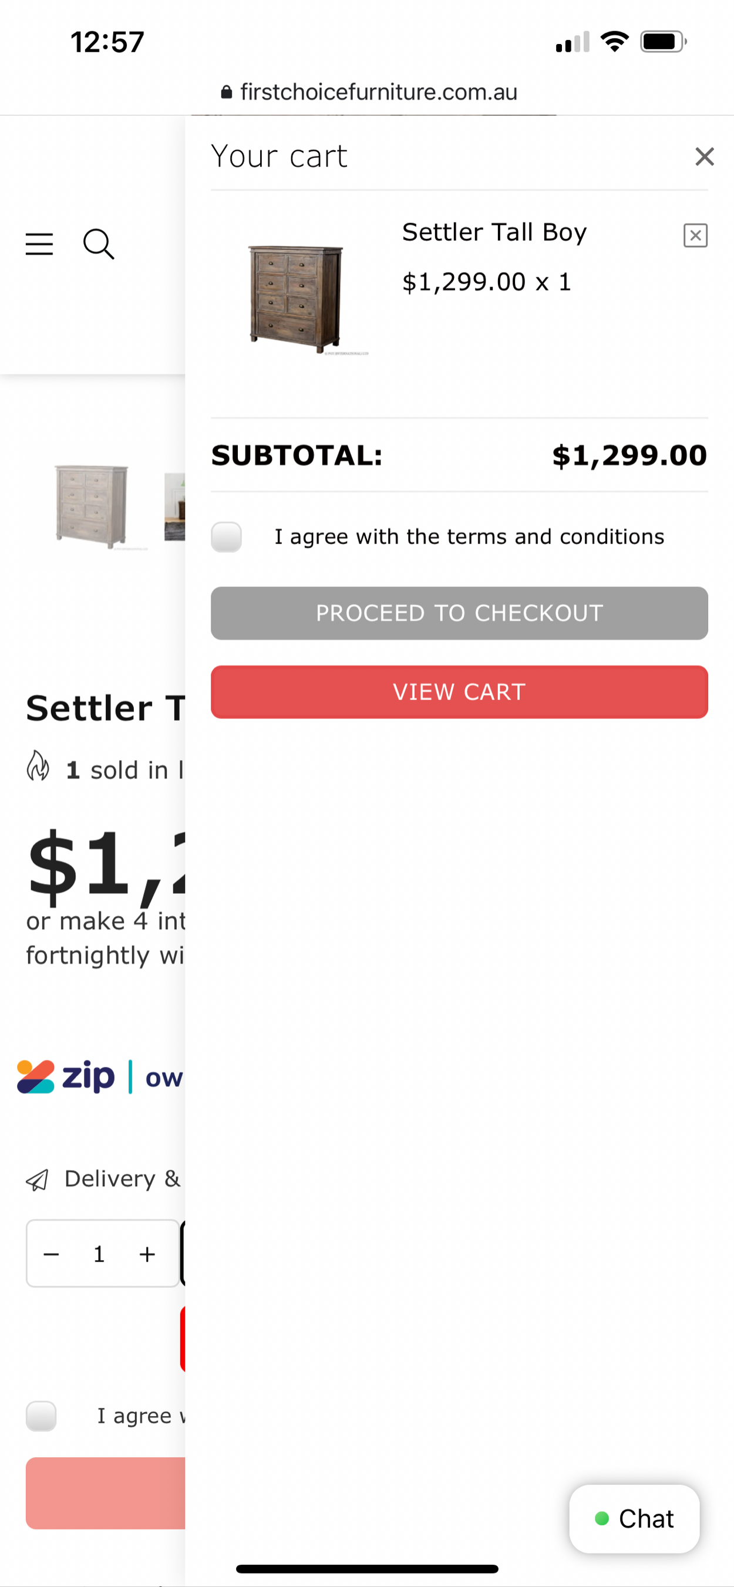Viewport: 734px width, 1587px height.
Task: Remove Settler Tall Boy from cart
Action: pos(695,235)
